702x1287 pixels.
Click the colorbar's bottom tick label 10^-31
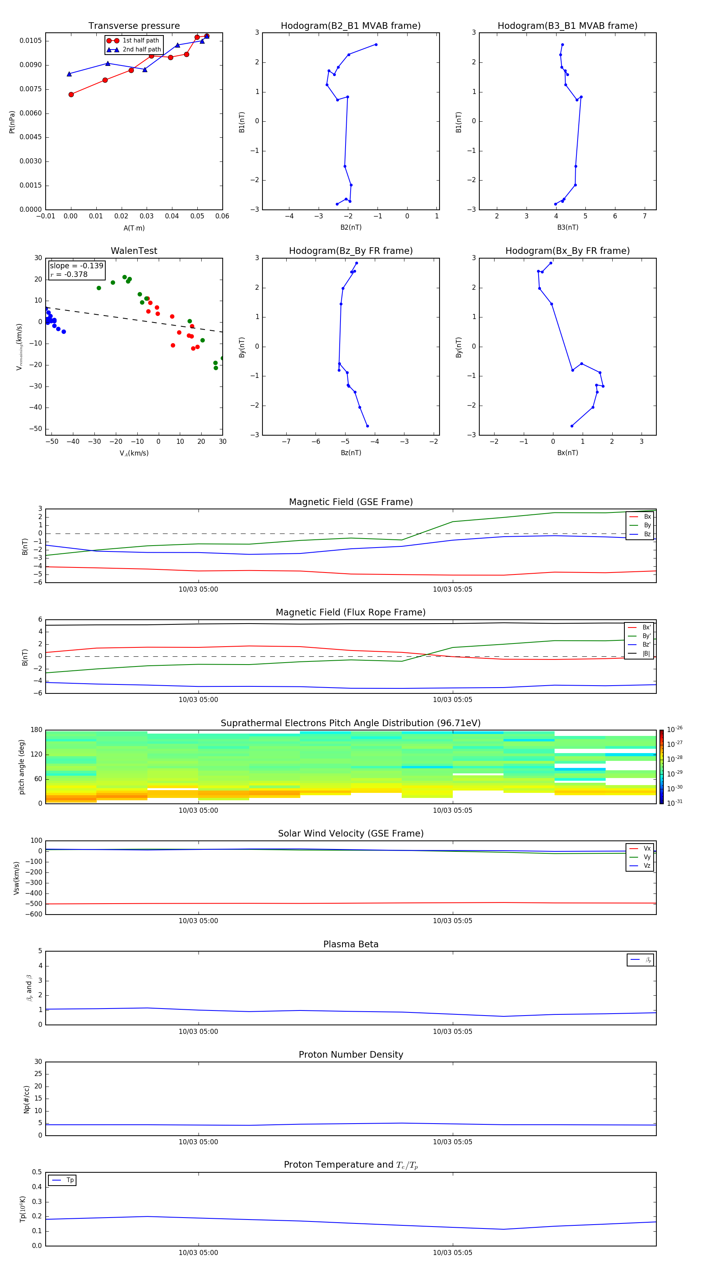tap(675, 803)
